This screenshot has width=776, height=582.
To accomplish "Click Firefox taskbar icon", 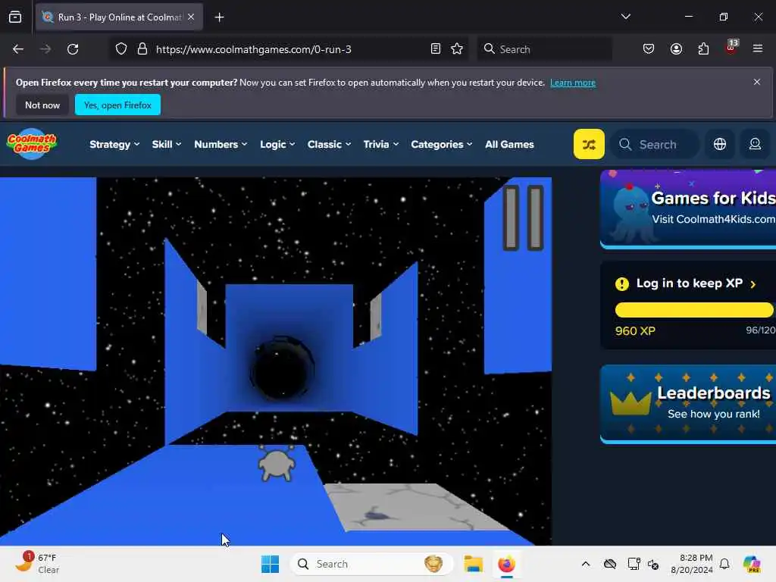I will pos(506,564).
